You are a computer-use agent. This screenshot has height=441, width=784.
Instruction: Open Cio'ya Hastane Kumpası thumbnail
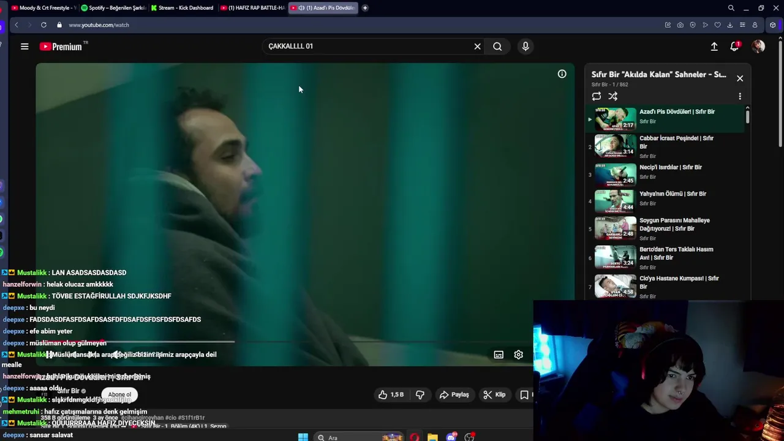pos(616,286)
